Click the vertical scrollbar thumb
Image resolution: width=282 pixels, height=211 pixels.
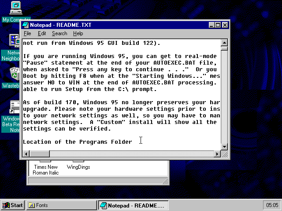point(224,48)
